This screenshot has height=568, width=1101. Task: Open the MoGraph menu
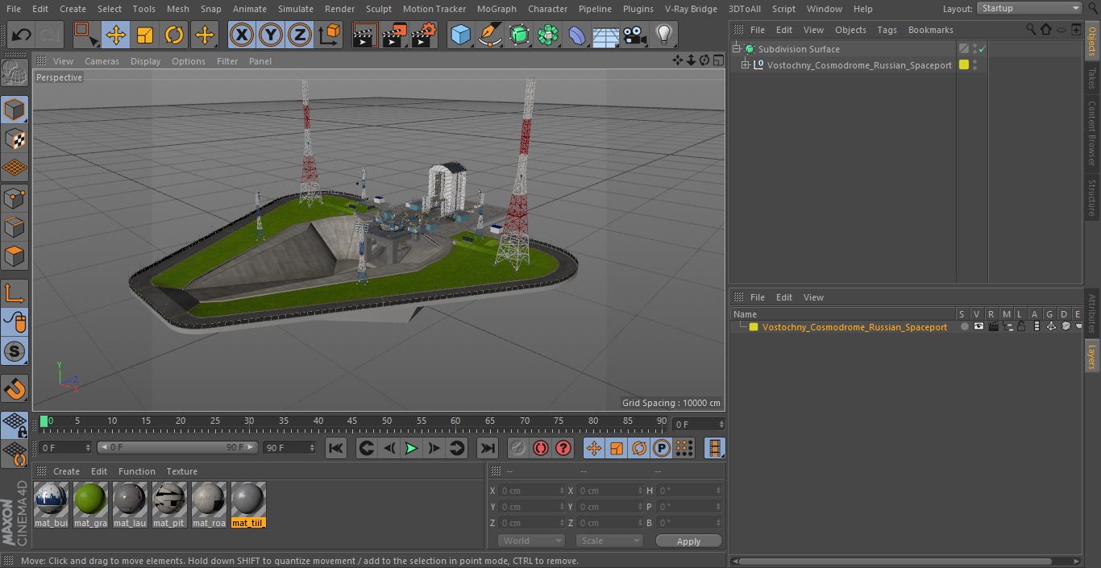[x=496, y=9]
